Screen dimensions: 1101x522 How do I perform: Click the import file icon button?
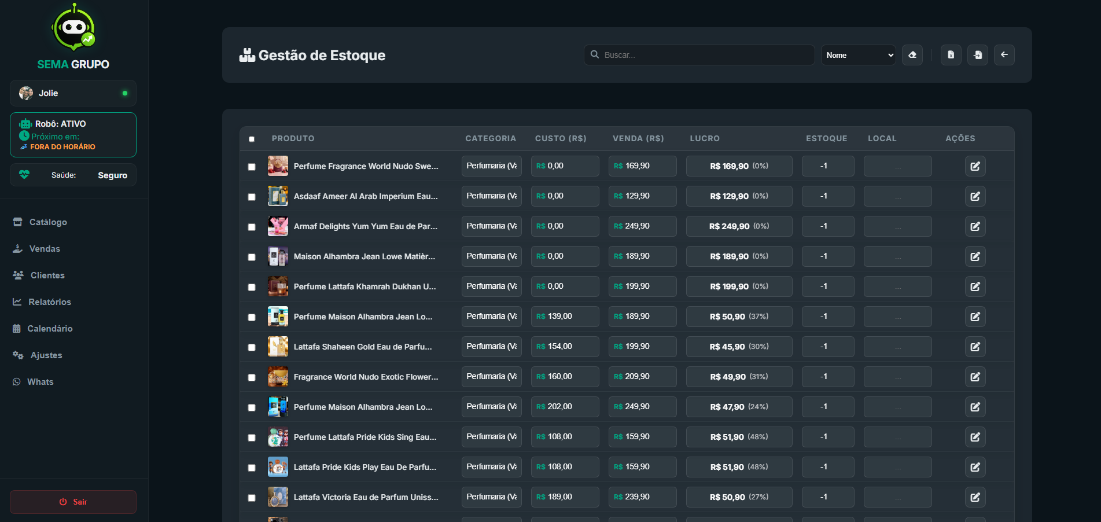tap(978, 55)
